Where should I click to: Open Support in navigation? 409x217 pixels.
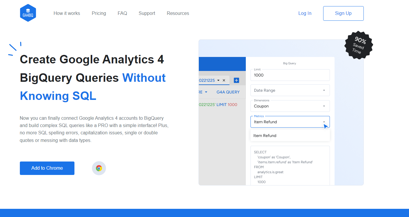coord(147,13)
